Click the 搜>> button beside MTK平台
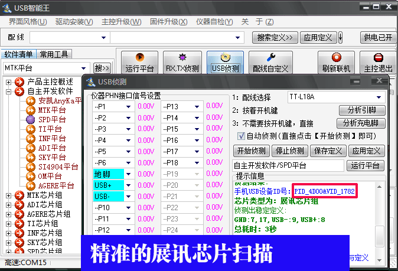Image resolution: width=398 pixels, height=271 pixels. pyautogui.click(x=102, y=68)
